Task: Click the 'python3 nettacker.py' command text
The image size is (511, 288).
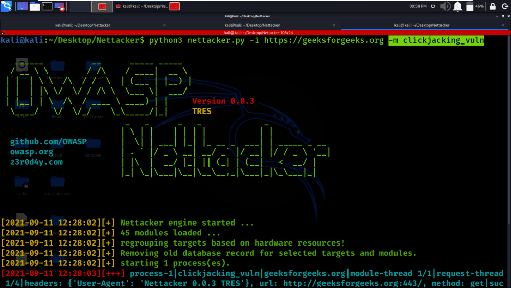Action: pos(197,40)
